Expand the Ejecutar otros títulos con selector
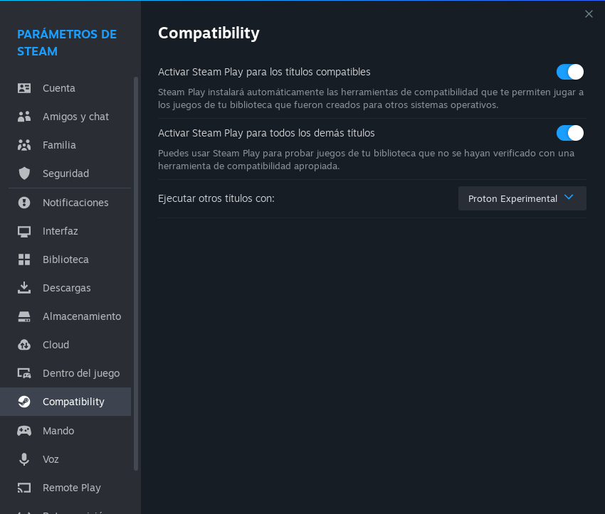 [522, 198]
